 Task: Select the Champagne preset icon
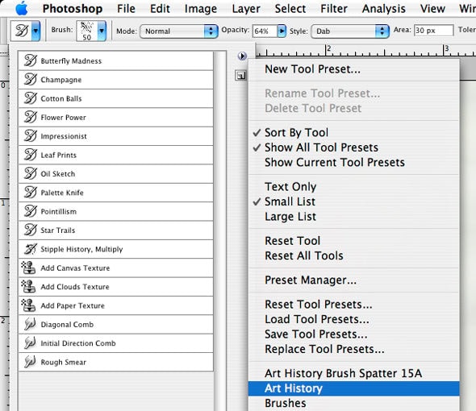[31, 80]
